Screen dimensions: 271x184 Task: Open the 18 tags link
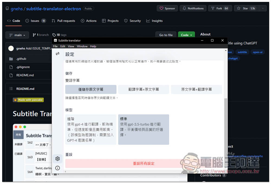[x=59, y=35]
